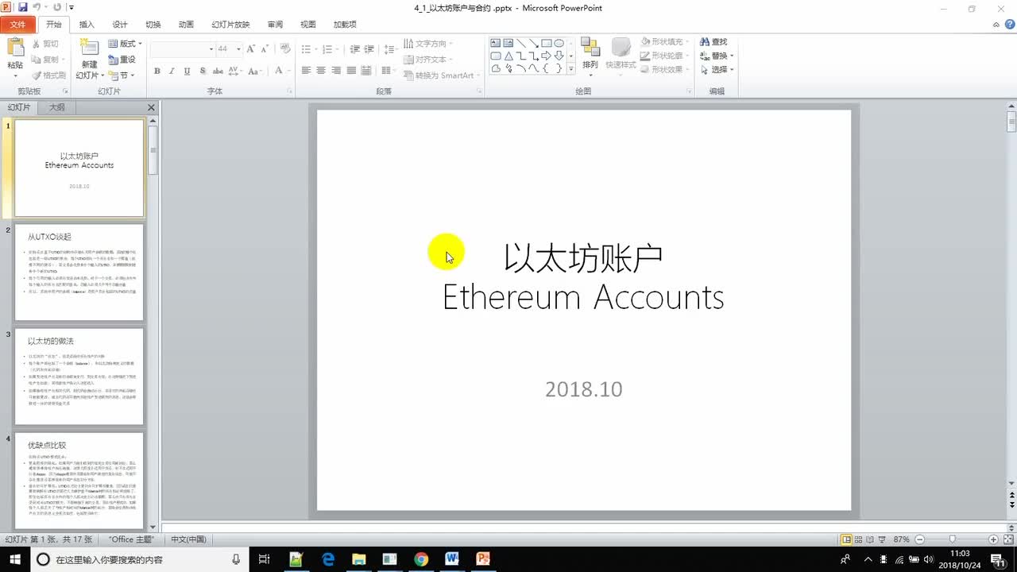Select slide 2 thumbnail 从UTXO谈起
1017x572 pixels.
79,272
